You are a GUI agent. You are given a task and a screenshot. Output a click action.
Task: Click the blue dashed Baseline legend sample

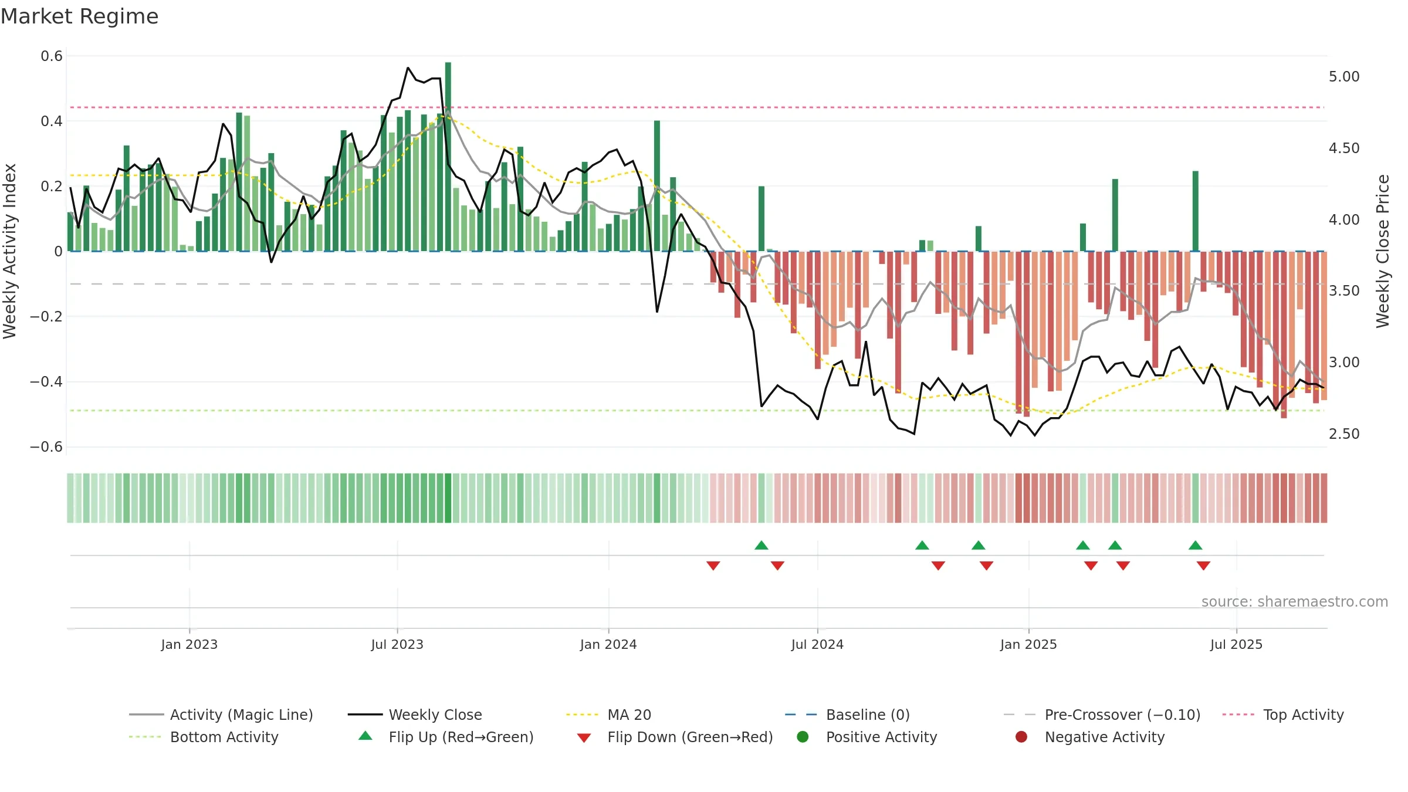[x=801, y=715]
